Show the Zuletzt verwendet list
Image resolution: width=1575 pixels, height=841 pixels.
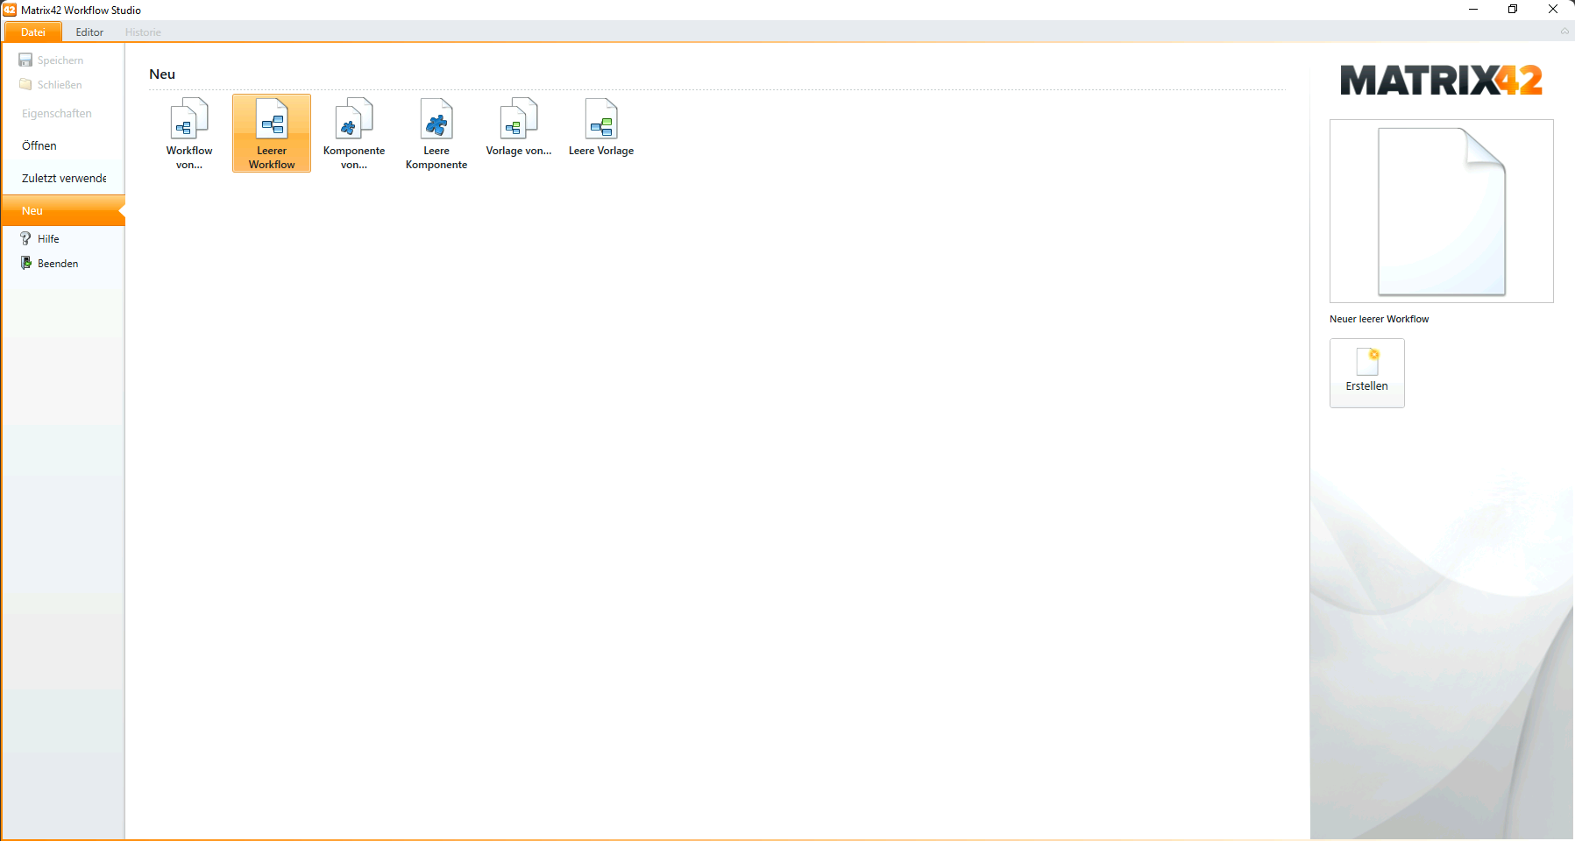tap(64, 179)
